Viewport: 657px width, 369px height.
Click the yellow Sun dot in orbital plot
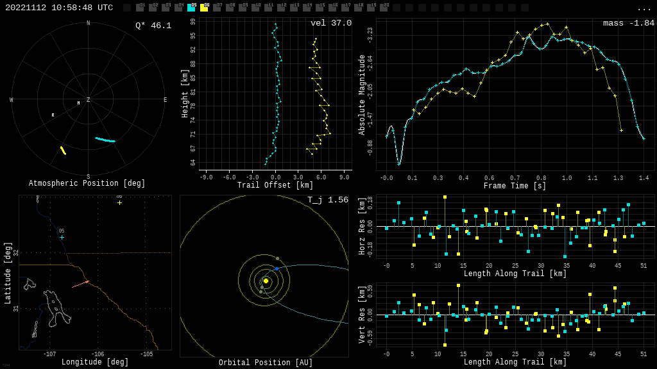click(266, 281)
